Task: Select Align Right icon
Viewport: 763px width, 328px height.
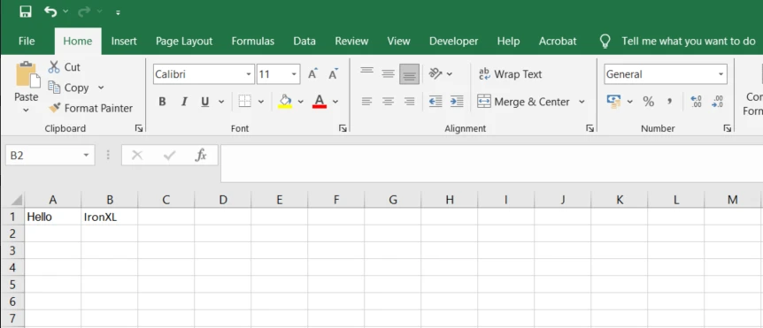Action: 409,102
